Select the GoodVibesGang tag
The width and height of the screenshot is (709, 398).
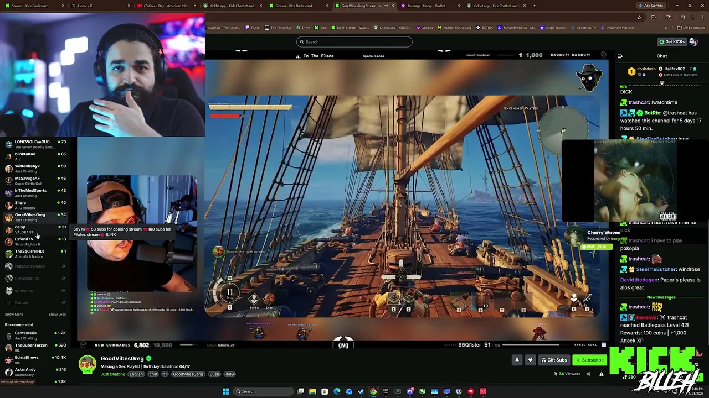point(188,374)
